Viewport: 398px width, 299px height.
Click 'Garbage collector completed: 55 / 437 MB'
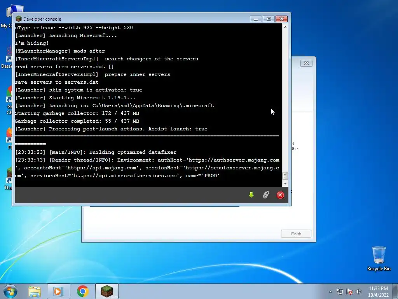coord(77,121)
